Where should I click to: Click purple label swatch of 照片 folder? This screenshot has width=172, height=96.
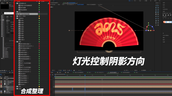coord(39,12)
